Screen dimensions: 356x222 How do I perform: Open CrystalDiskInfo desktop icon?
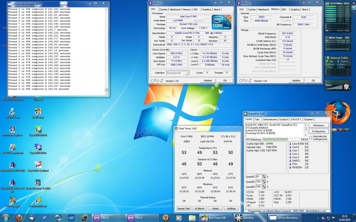click(x=38, y=149)
